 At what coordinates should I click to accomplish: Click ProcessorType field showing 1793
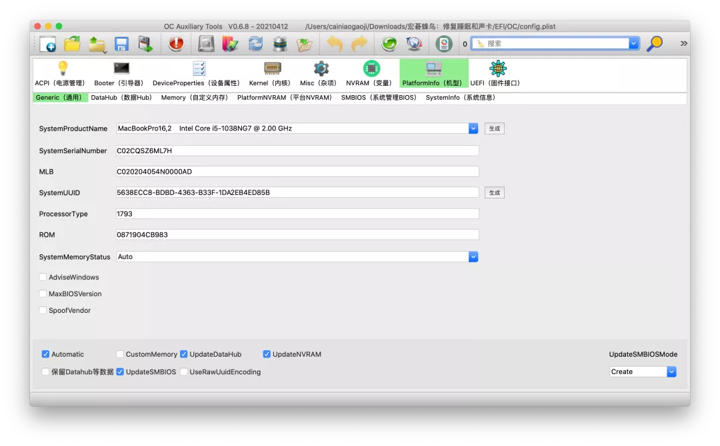coord(297,214)
